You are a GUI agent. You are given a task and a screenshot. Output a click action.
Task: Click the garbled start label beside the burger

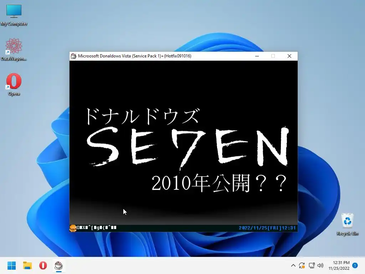coord(96,228)
